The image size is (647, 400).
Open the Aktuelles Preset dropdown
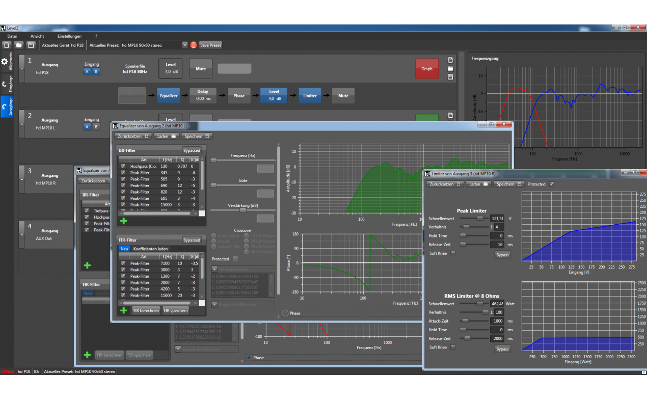click(185, 45)
